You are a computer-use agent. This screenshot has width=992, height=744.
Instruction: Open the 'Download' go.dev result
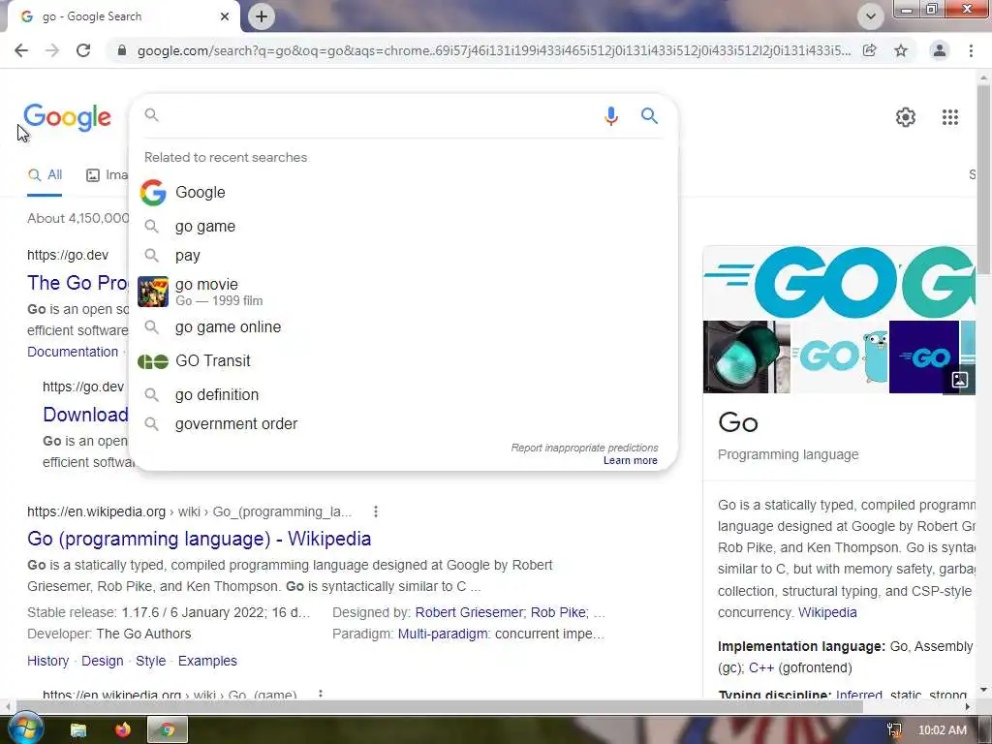tap(85, 415)
